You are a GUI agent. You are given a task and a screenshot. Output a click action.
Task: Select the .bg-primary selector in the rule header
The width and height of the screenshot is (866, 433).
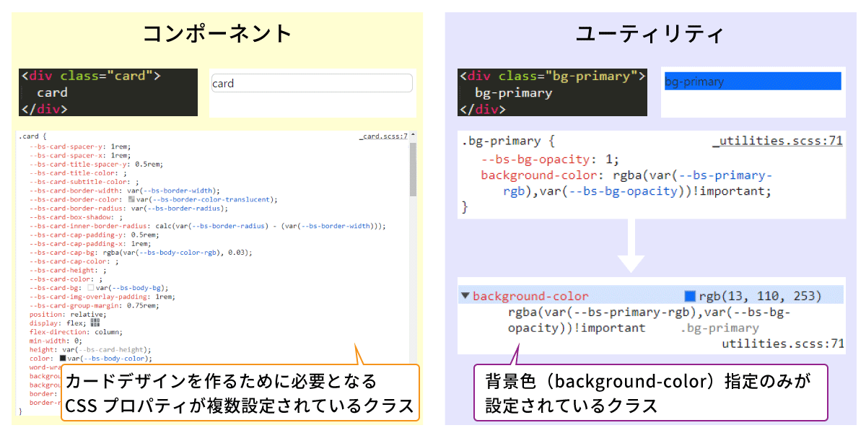tap(501, 141)
